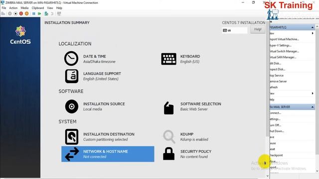Click Reset under ZIMBRA MAIL SERVER
Image resolution: width=319 pixels, height=179 pixels.
pyautogui.click(x=273, y=149)
